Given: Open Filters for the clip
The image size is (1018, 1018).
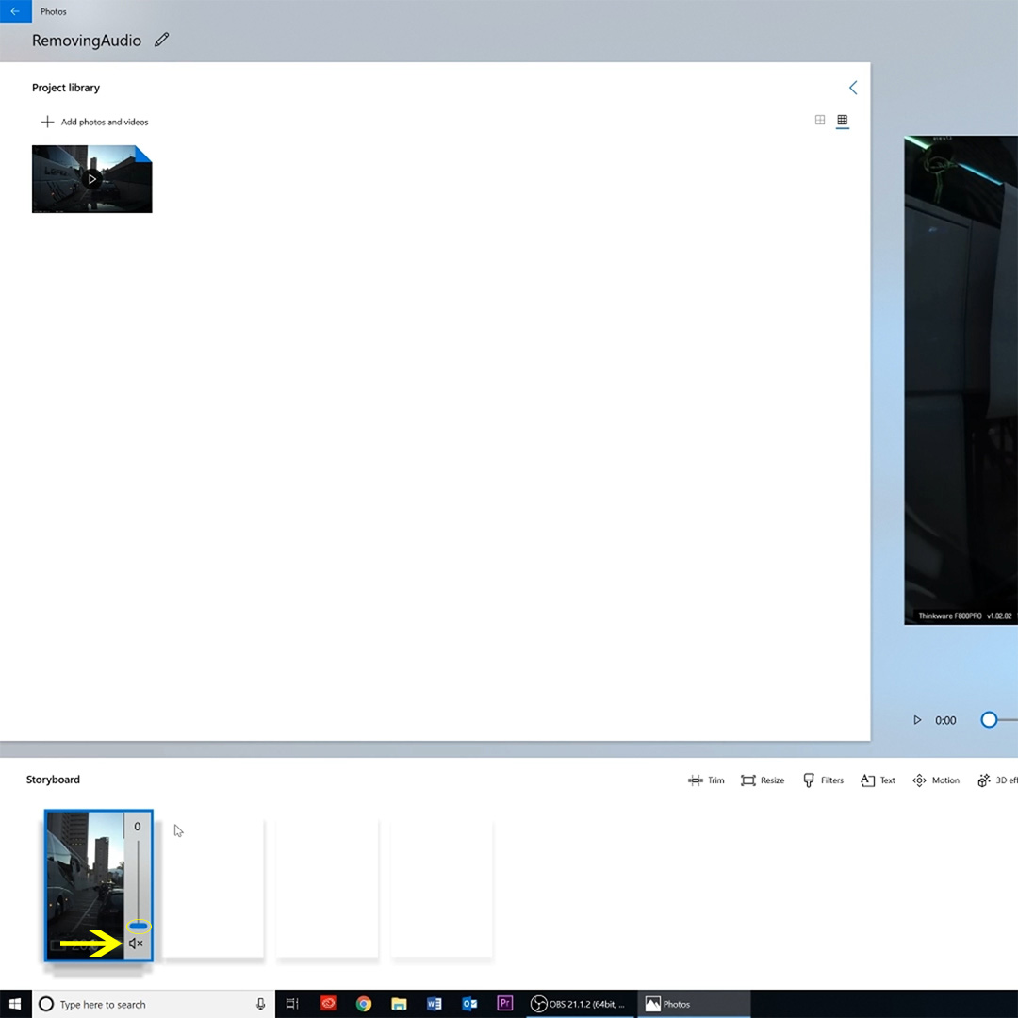Looking at the screenshot, I should pos(823,780).
